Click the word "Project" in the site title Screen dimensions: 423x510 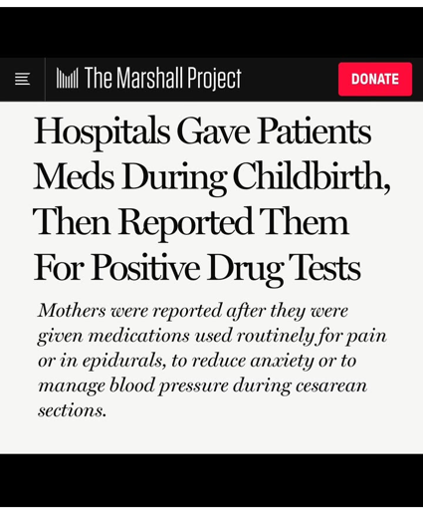[214, 79]
